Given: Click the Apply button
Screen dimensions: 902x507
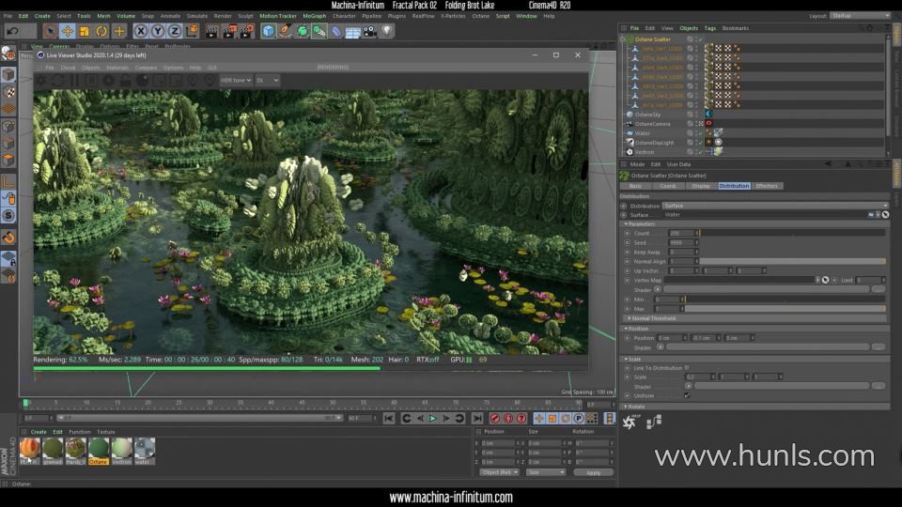Looking at the screenshot, I should (593, 472).
